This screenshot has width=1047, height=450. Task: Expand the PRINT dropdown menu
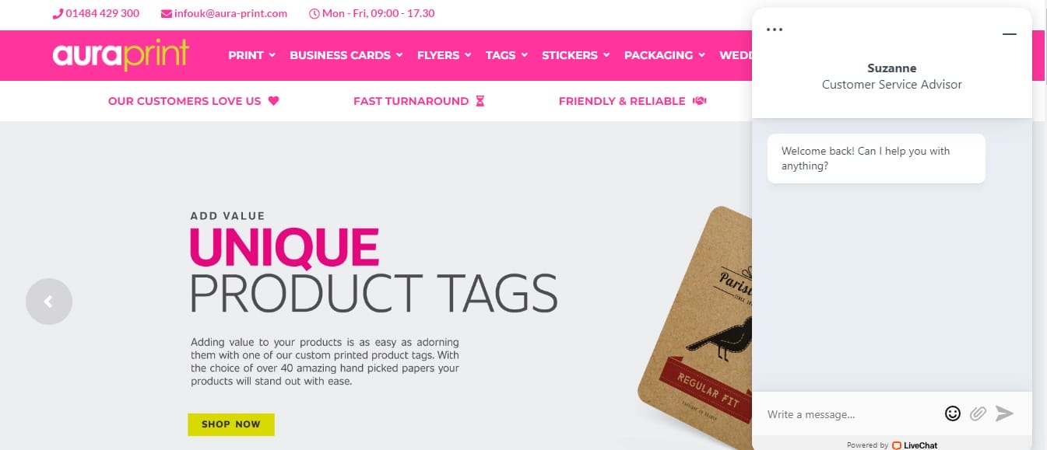[252, 55]
